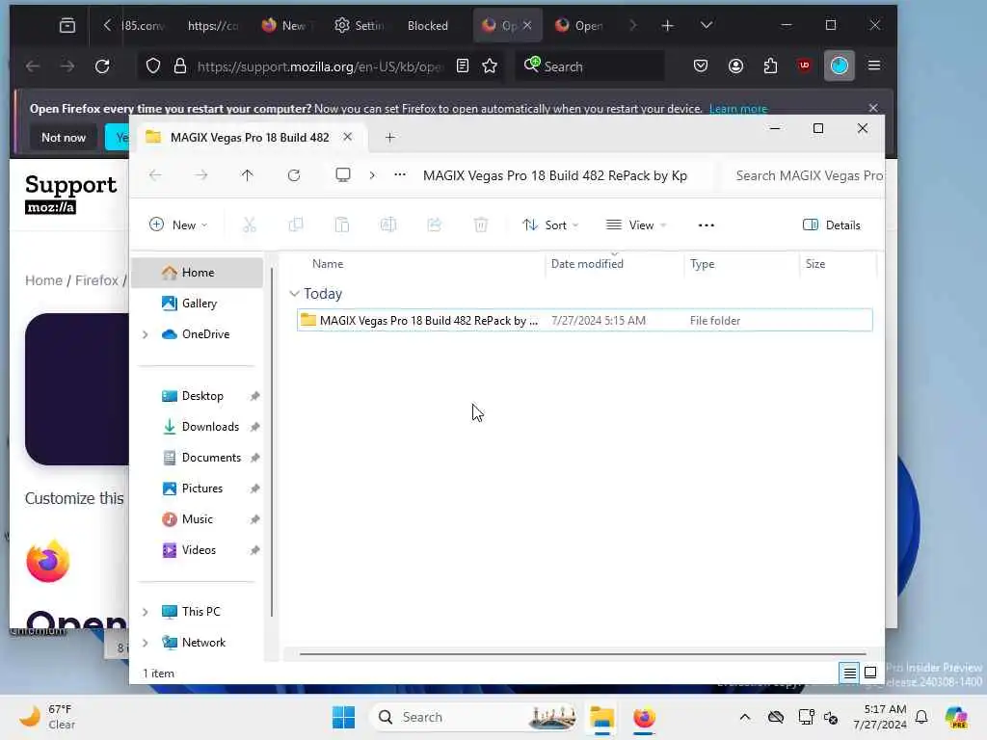
Task: Switch to the Firefox Settings tab
Action: (x=360, y=25)
